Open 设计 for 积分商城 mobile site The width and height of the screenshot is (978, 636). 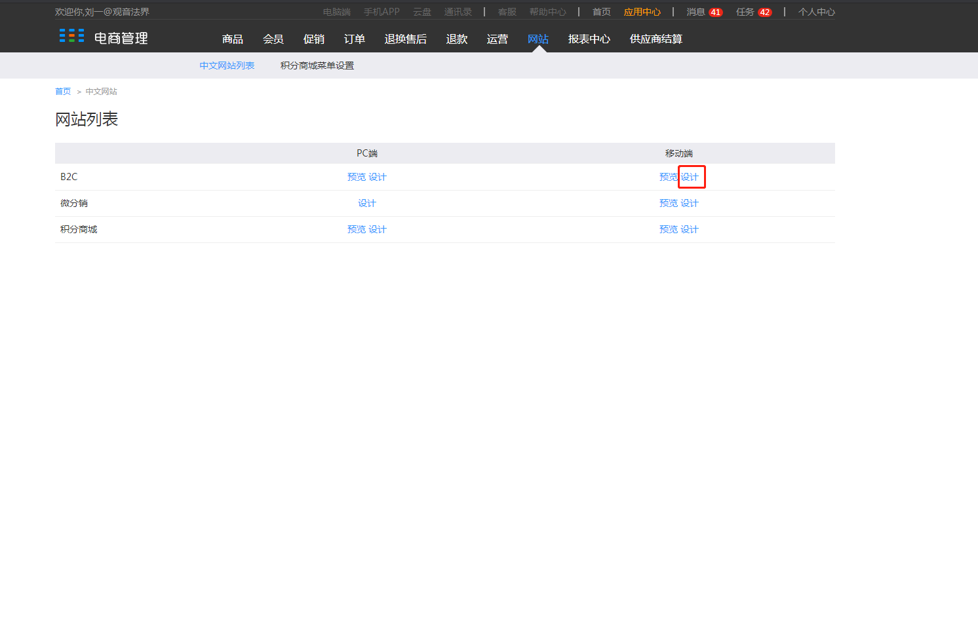coord(690,229)
